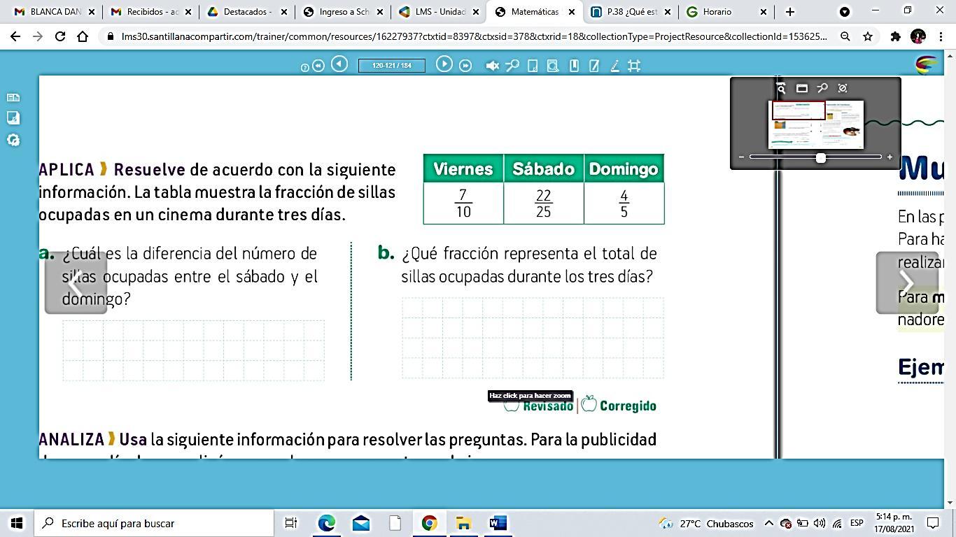This screenshot has width=956, height=537.
Task: Click the disable-zoom icon in zoom panel
Action: pyautogui.click(x=843, y=88)
